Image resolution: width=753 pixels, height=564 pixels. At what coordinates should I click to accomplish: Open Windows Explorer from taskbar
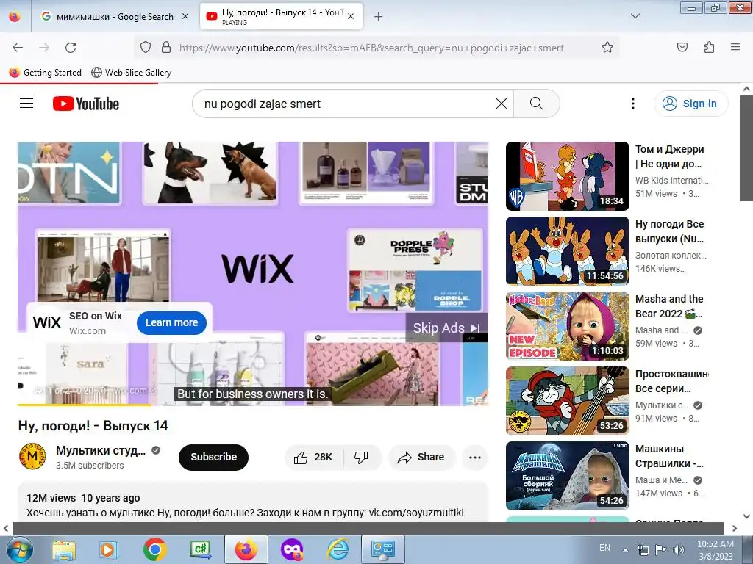(64, 550)
